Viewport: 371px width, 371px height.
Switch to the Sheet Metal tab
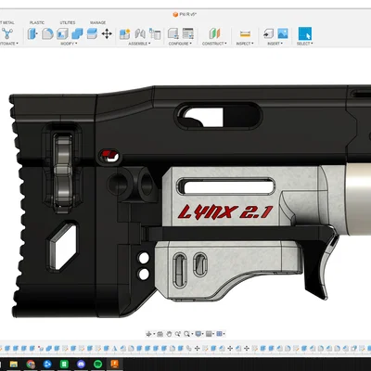(x=7, y=22)
